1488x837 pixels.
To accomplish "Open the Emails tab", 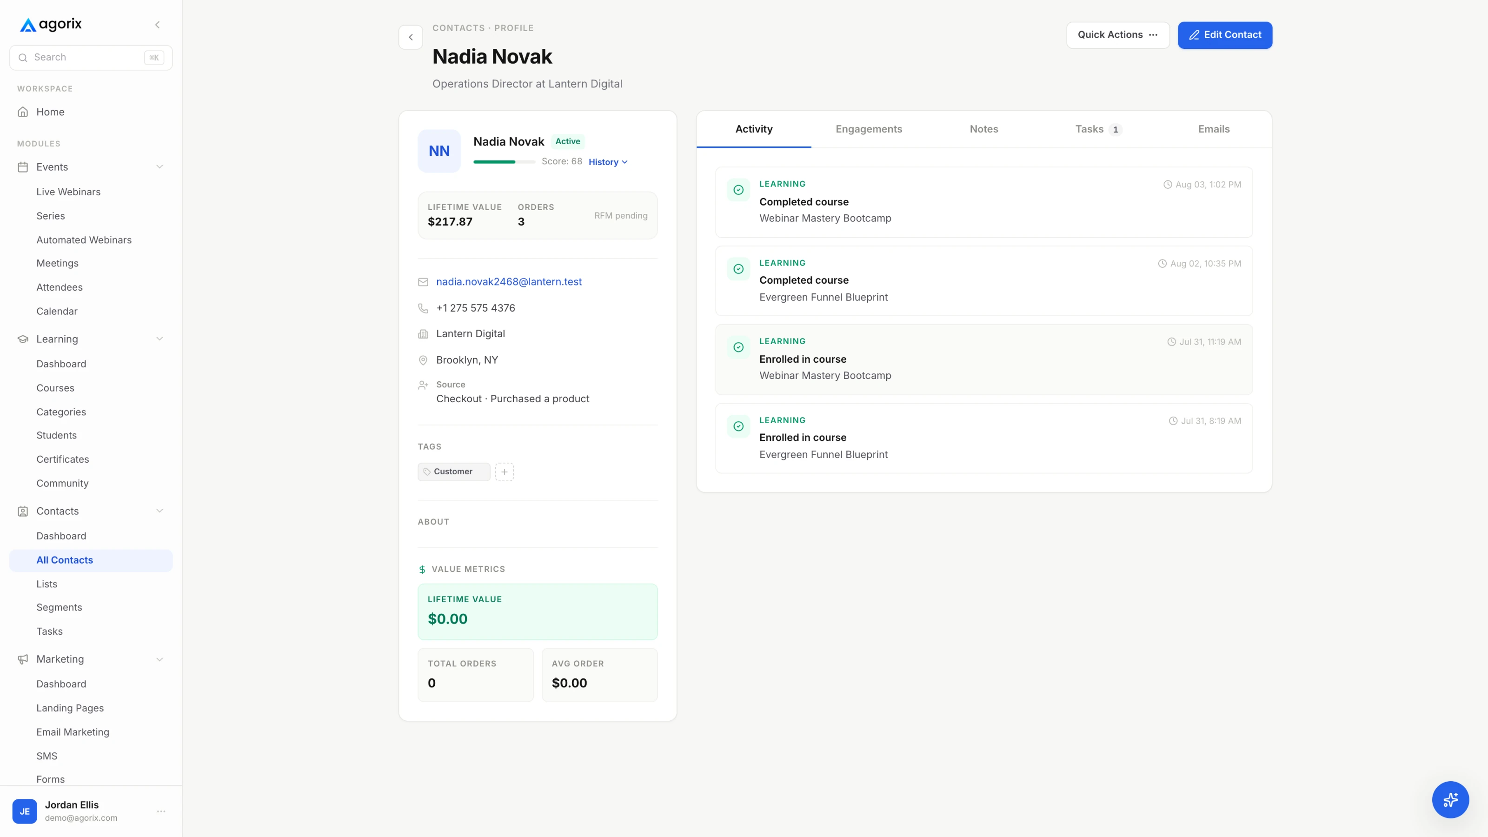I will [1214, 129].
